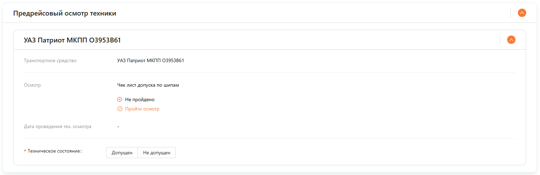Click the Осмотр field label
The height and width of the screenshot is (175, 540).
pyautogui.click(x=32, y=85)
